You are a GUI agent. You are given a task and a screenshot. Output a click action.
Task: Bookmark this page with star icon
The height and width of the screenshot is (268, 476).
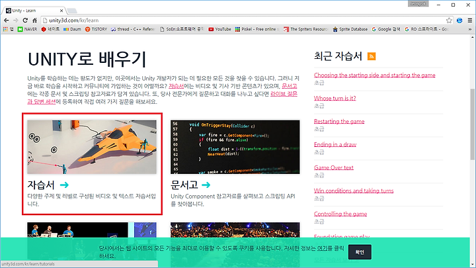pos(449,21)
